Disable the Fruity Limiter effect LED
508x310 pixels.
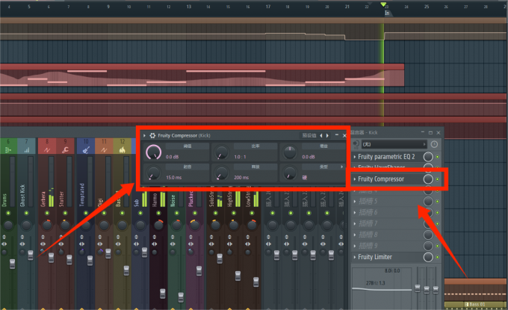pos(437,257)
